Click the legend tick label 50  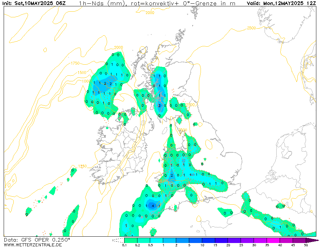[306, 245]
